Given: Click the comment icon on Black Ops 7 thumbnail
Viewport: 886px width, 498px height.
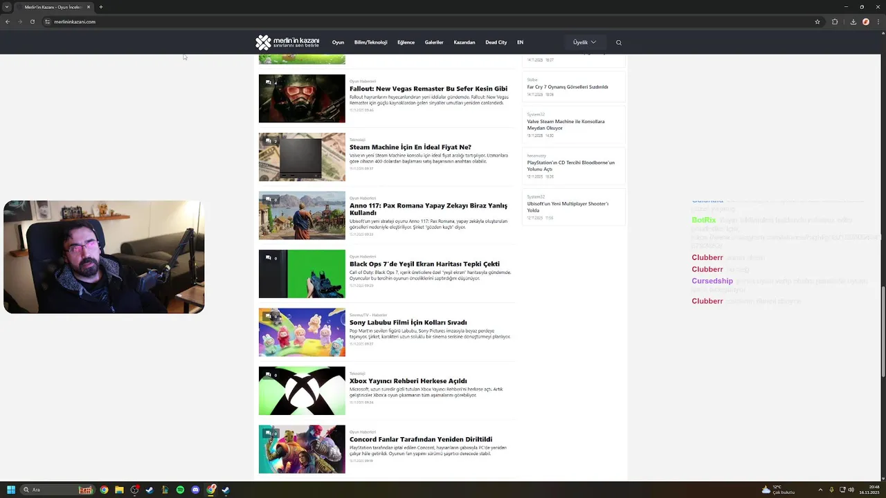Looking at the screenshot, I should click(269, 258).
